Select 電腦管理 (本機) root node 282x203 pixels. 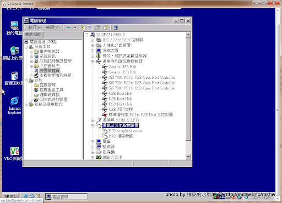[44, 42]
